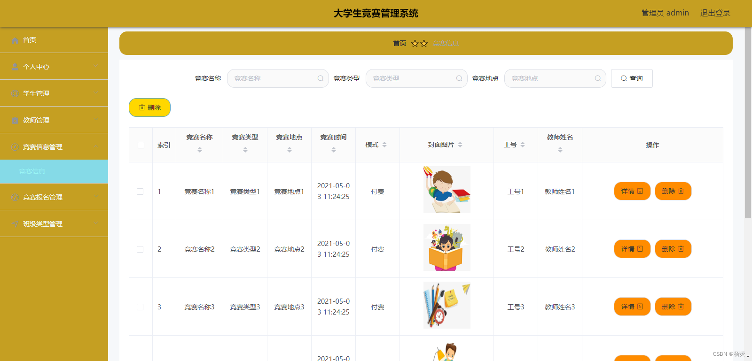Image resolution: width=752 pixels, height=361 pixels.
Task: Click the scrollbar down arrow at bottom
Action: (x=748, y=357)
